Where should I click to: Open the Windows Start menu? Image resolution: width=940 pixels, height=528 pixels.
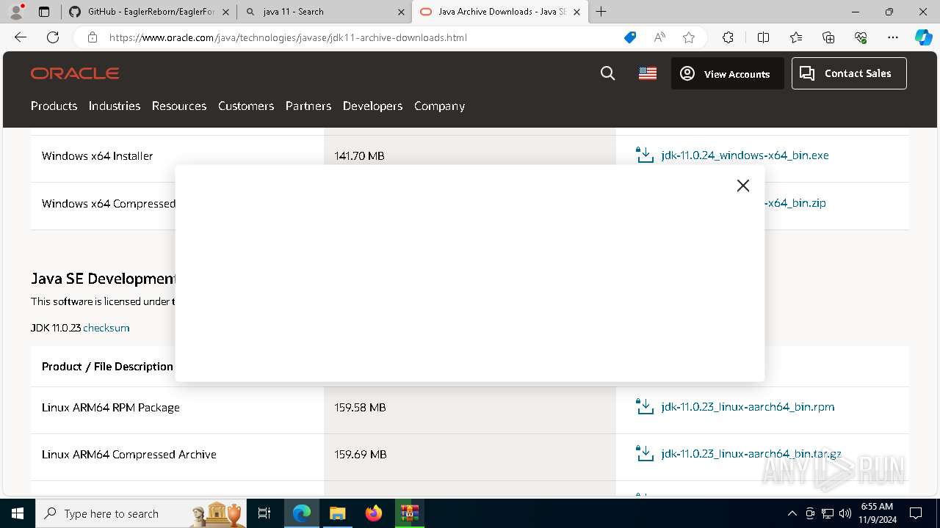(18, 513)
